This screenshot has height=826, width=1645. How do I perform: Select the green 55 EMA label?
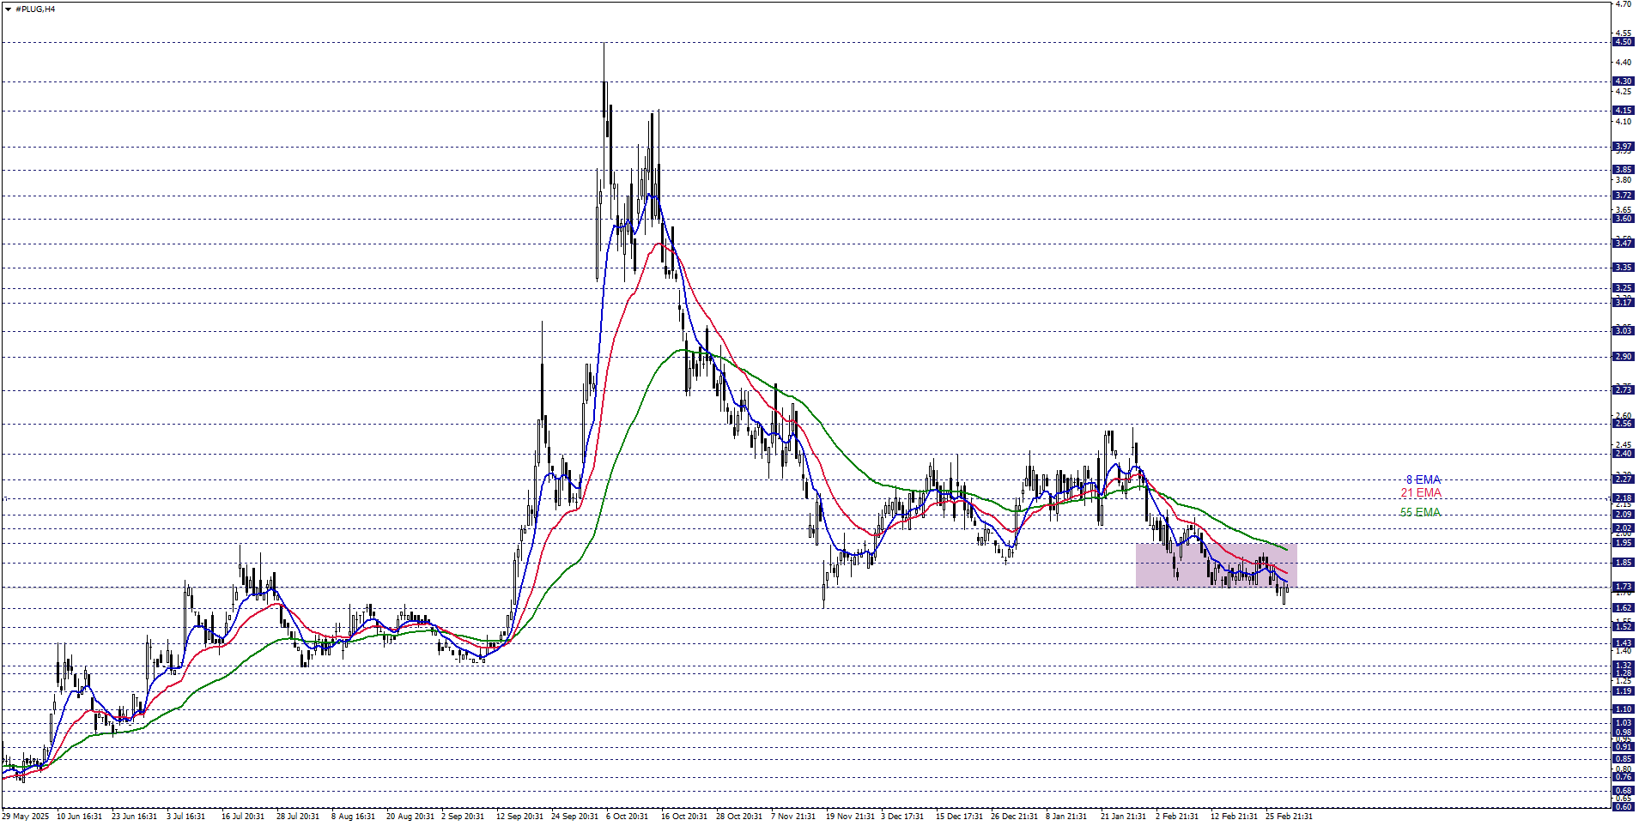pyautogui.click(x=1420, y=513)
